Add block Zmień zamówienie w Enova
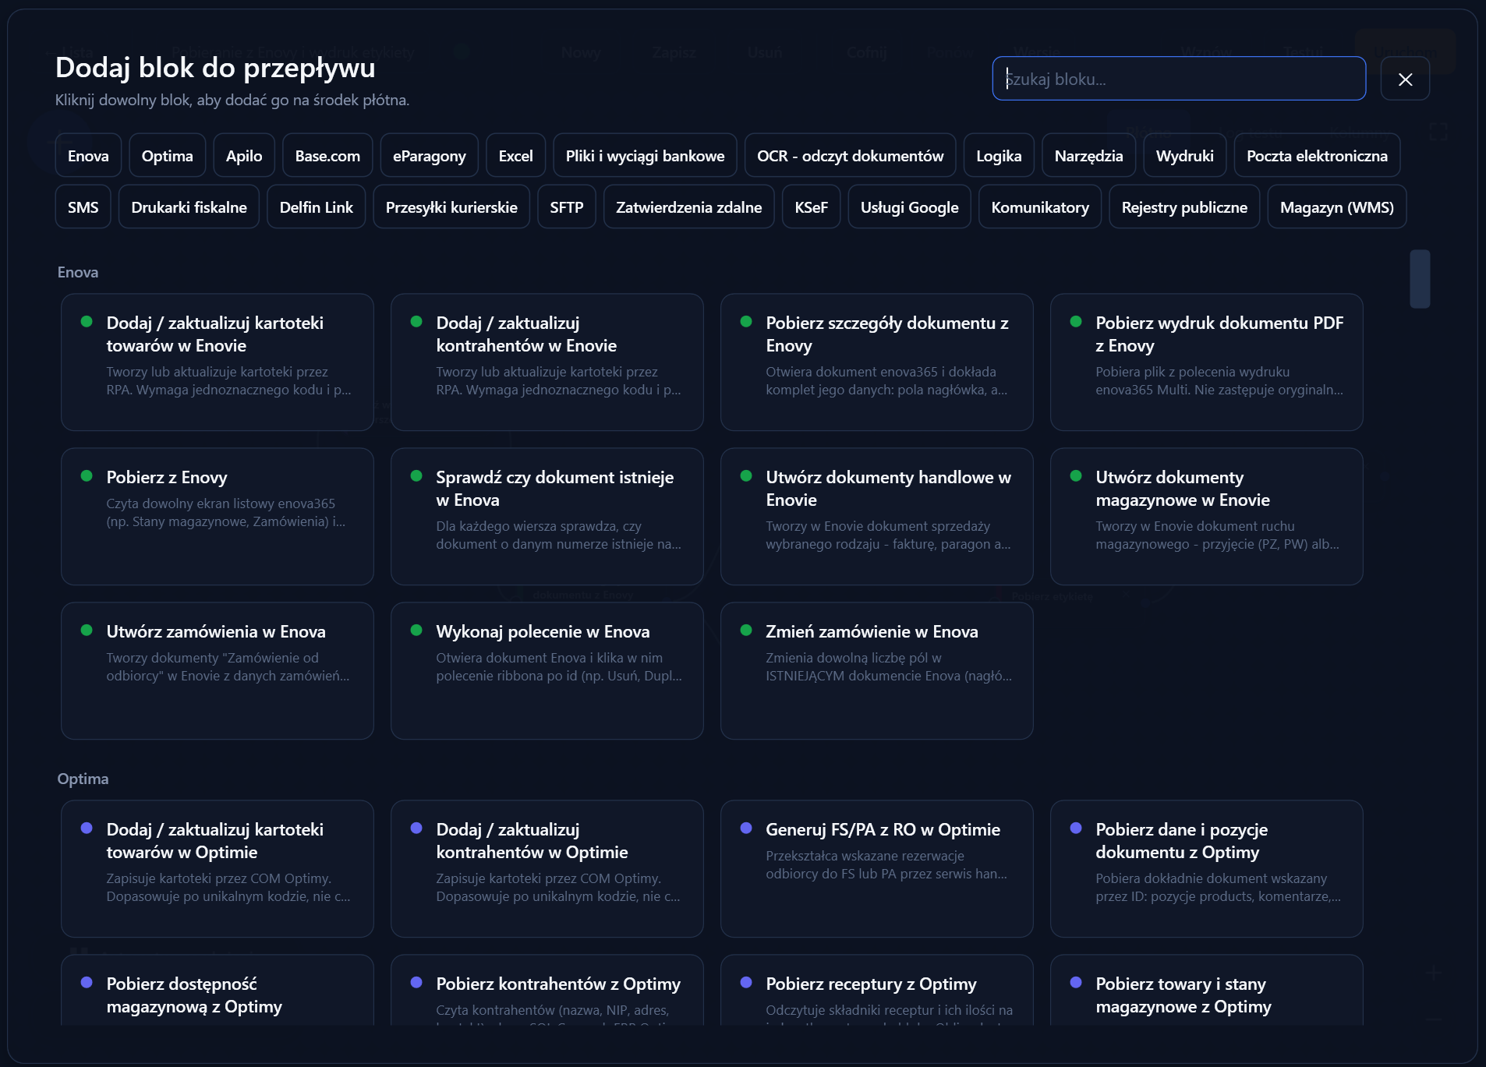1486x1067 pixels. [876, 671]
